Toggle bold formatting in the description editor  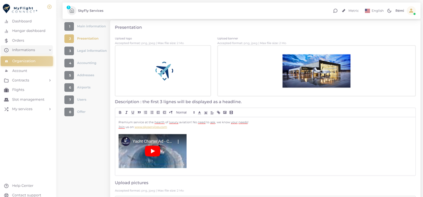[x=120, y=113]
